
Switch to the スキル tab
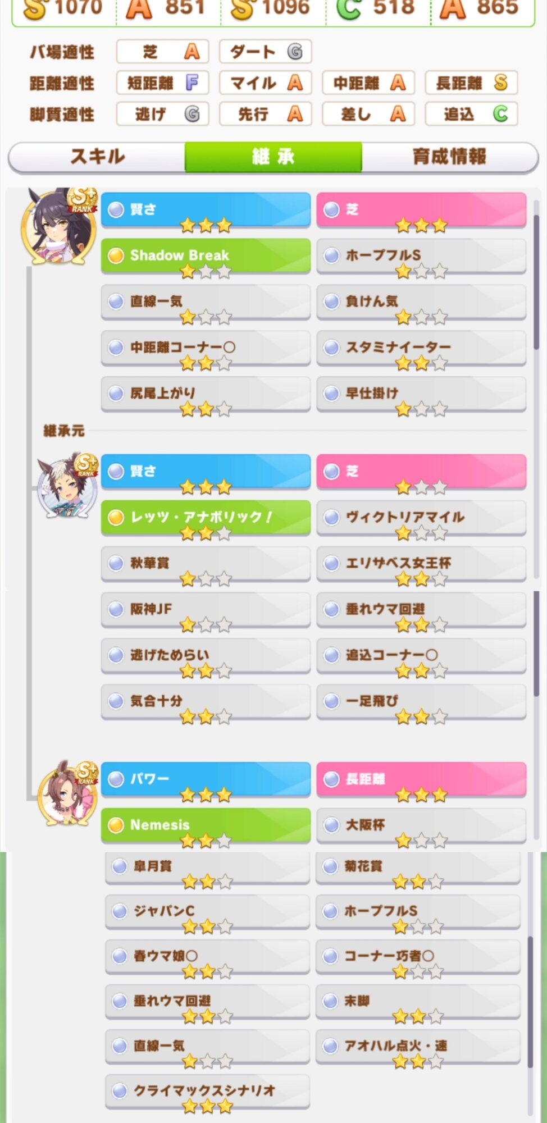tap(97, 157)
